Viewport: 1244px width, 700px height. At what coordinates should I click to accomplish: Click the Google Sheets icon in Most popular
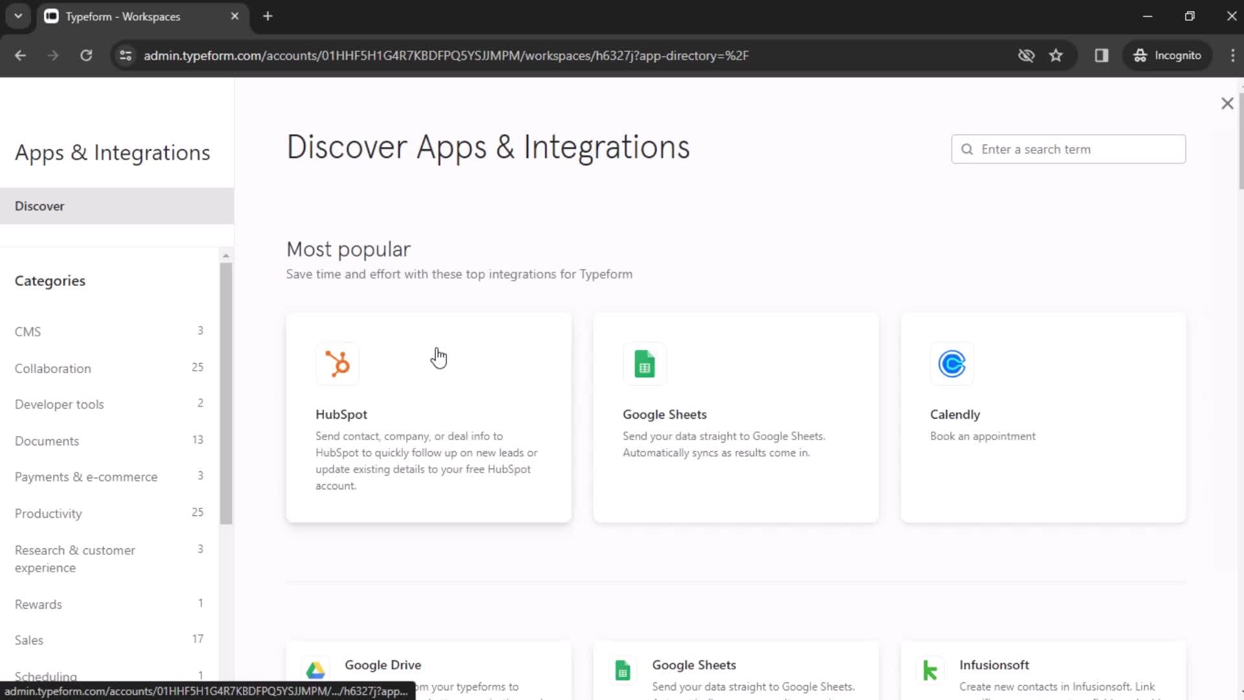(x=644, y=364)
